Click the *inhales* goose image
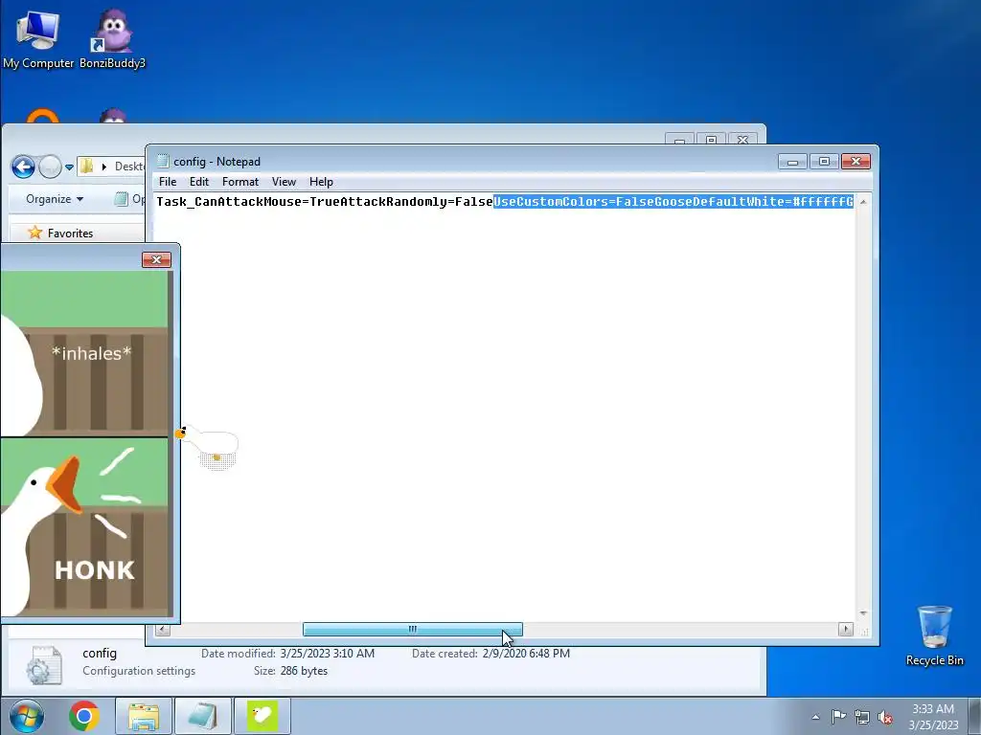Image resolution: width=981 pixels, height=735 pixels. click(84, 353)
